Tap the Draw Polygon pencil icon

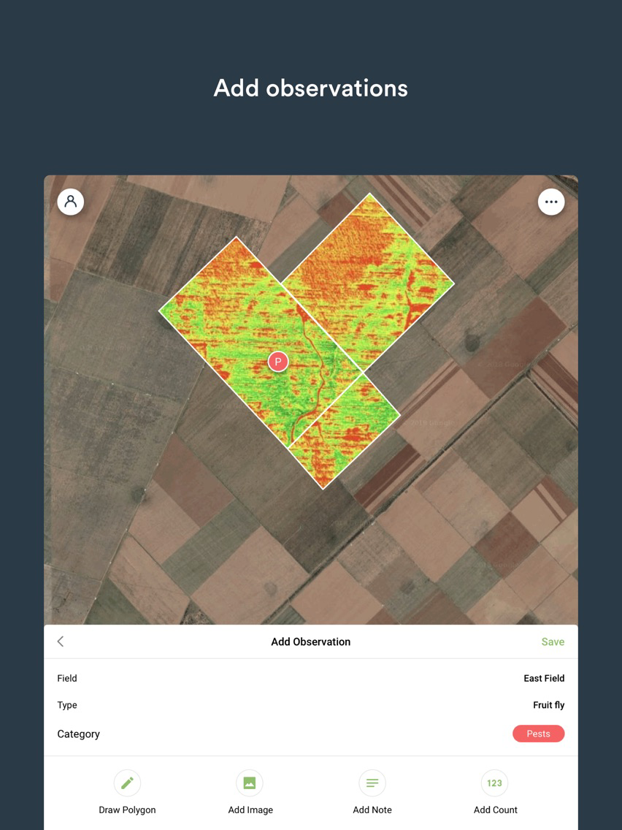tap(127, 783)
